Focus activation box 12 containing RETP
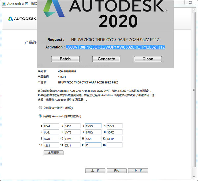198x181 pixels. 114,139
